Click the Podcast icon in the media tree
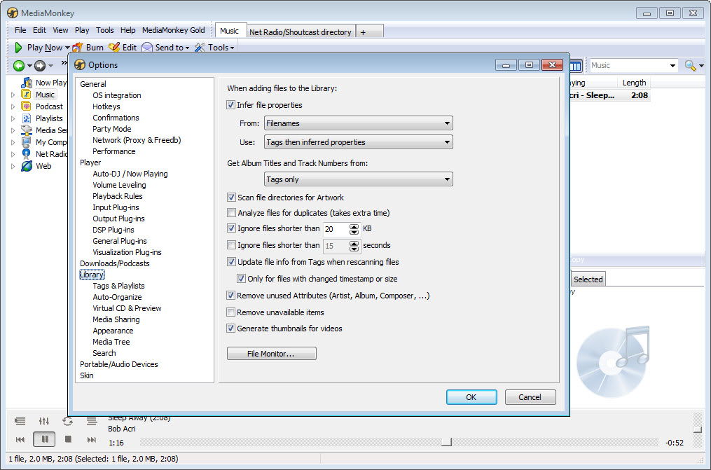This screenshot has width=711, height=470. [x=27, y=106]
